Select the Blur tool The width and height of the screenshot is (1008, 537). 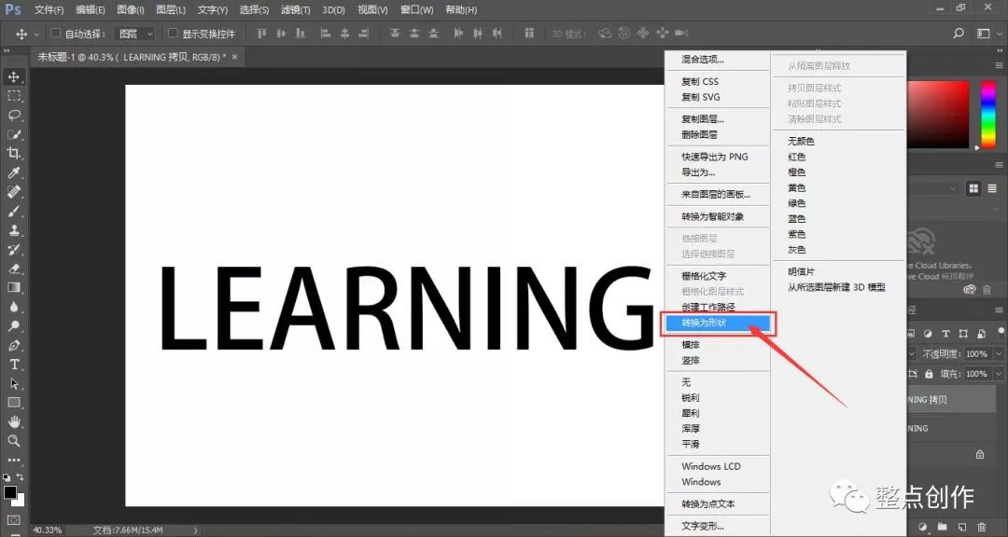pyautogui.click(x=13, y=307)
